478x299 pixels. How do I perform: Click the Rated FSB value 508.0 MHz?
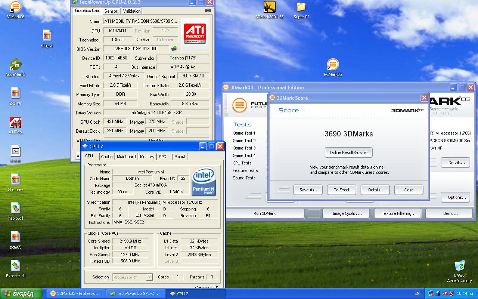(130, 261)
